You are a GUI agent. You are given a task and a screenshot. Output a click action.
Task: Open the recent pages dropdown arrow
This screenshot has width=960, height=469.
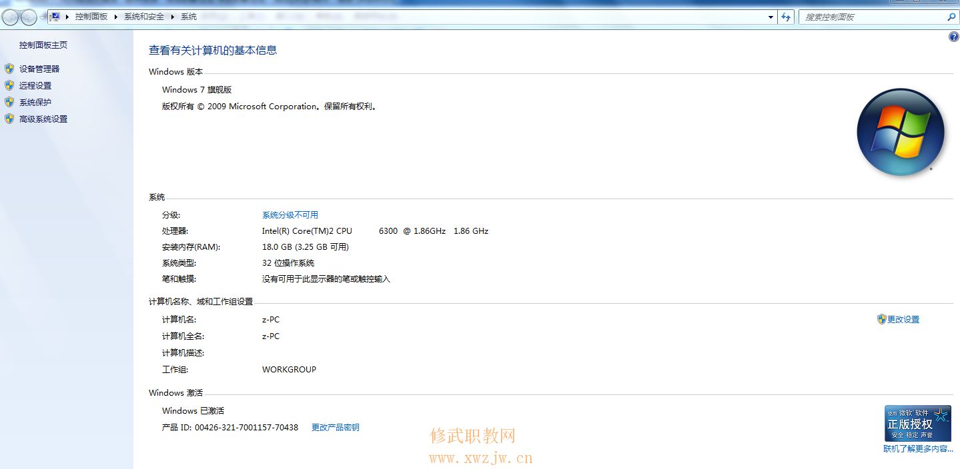point(43,17)
